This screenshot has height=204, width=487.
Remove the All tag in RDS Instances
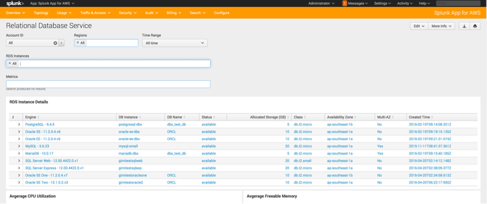pyautogui.click(x=10, y=63)
